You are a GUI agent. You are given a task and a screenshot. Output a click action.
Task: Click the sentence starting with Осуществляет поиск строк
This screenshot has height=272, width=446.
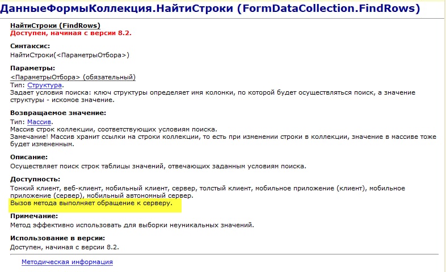158,166
